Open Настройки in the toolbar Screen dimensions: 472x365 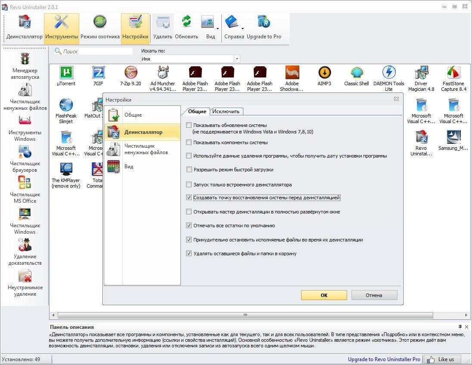point(135,28)
